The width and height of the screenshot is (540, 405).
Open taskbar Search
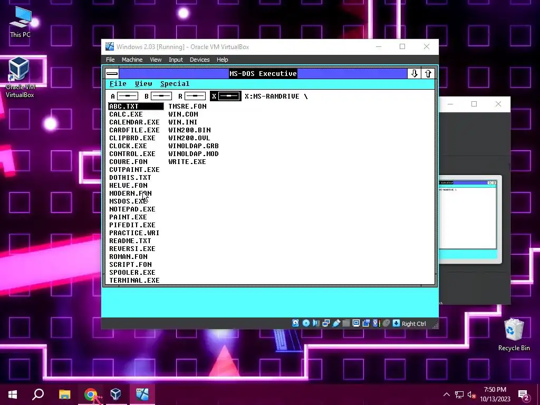click(38, 394)
